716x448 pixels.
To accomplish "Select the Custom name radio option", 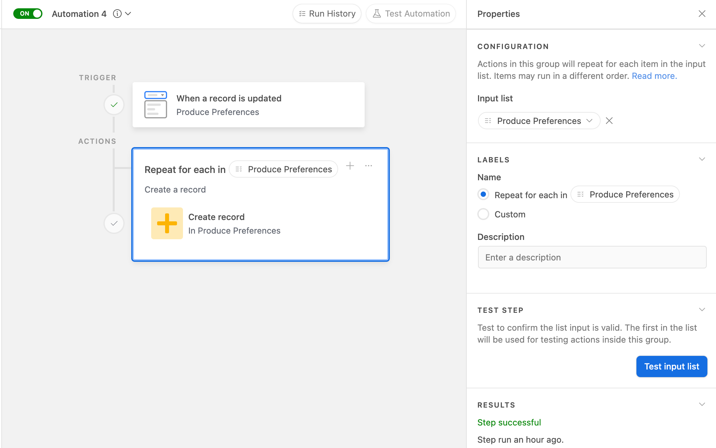I will click(x=483, y=214).
